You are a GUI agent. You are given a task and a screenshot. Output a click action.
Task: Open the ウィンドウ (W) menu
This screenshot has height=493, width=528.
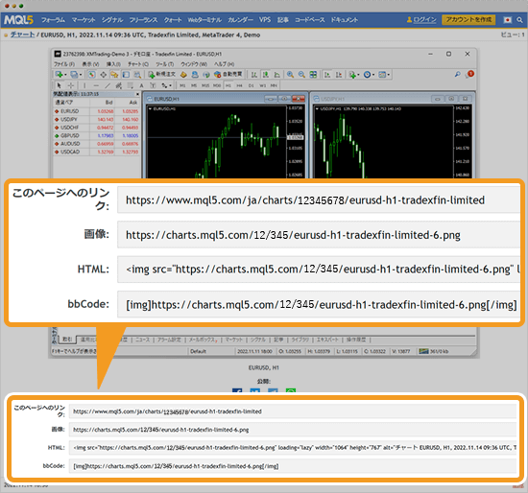coord(194,64)
